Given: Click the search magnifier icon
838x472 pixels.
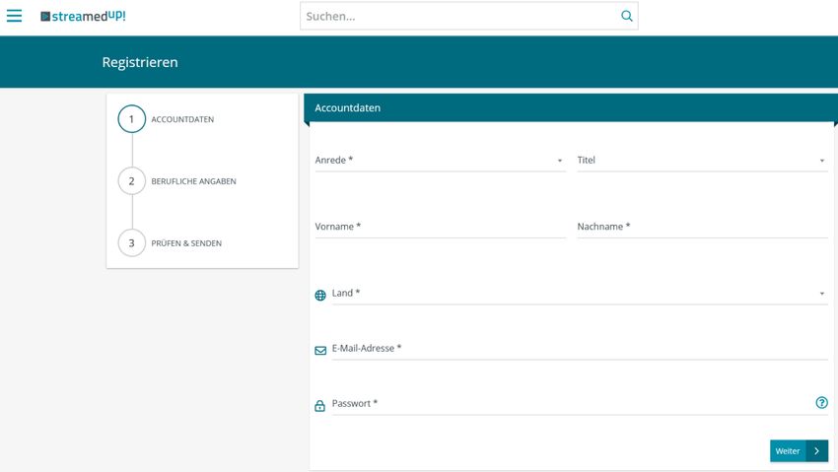Looking at the screenshot, I should point(626,16).
